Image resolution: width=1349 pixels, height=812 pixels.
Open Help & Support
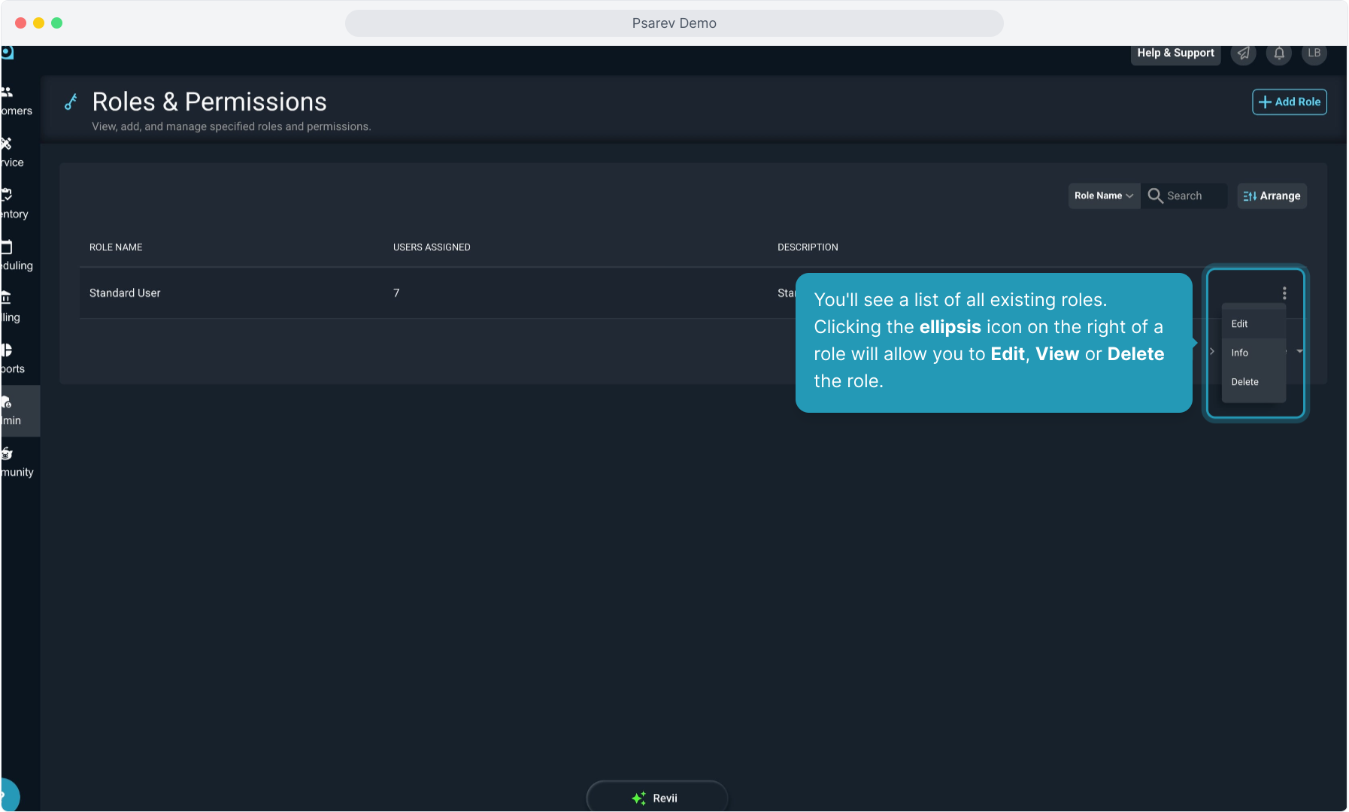pos(1175,53)
